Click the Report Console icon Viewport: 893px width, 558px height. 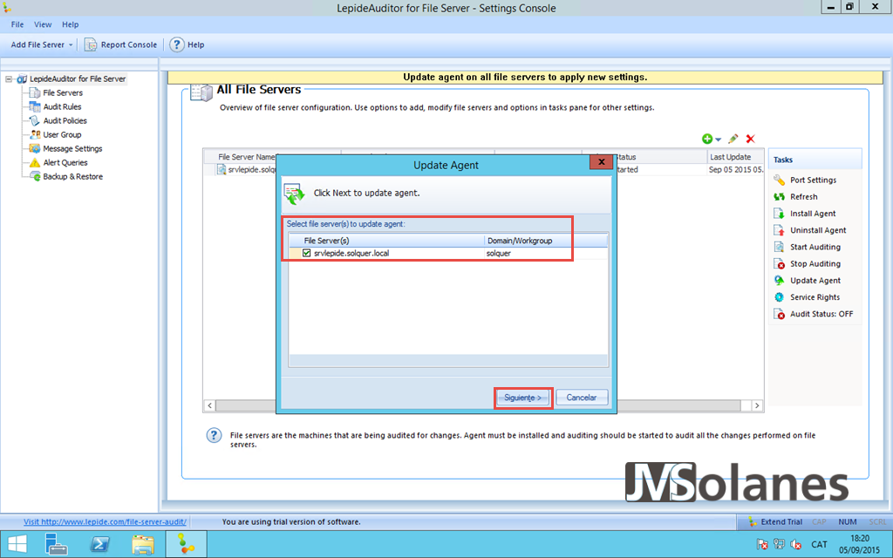point(91,44)
